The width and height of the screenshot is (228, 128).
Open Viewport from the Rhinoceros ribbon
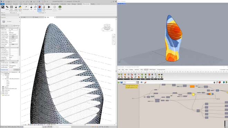[11, 8]
